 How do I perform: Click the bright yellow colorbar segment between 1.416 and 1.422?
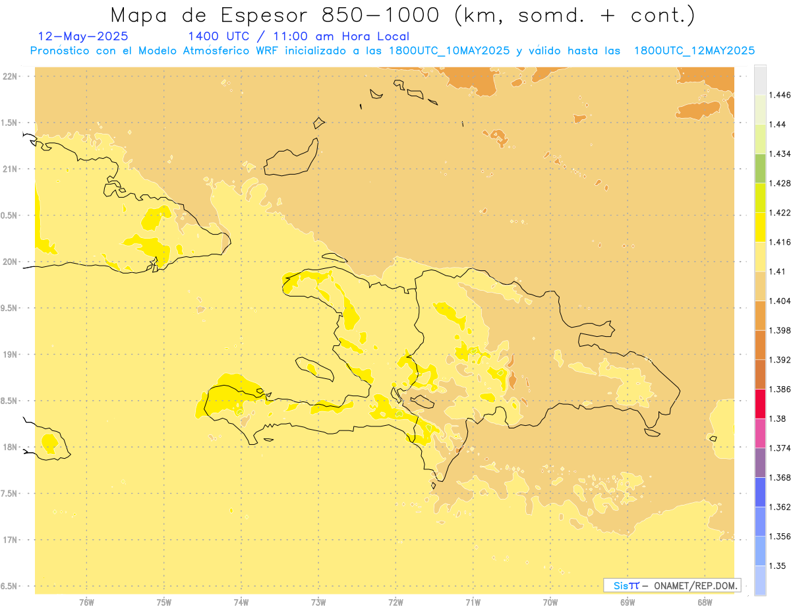760,227
